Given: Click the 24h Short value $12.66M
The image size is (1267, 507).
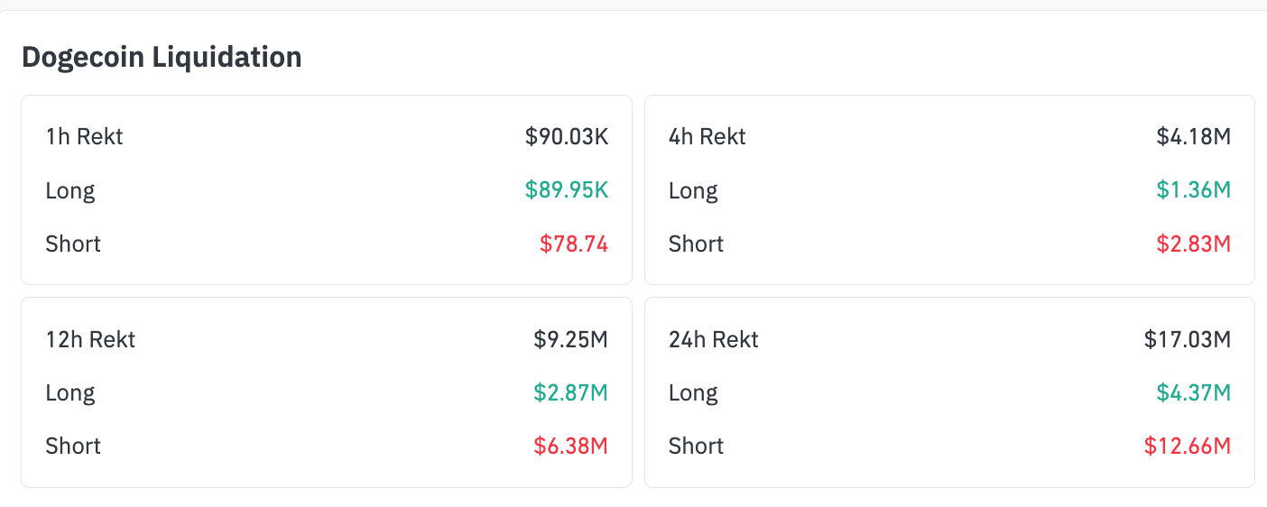Looking at the screenshot, I should 1188,447.
